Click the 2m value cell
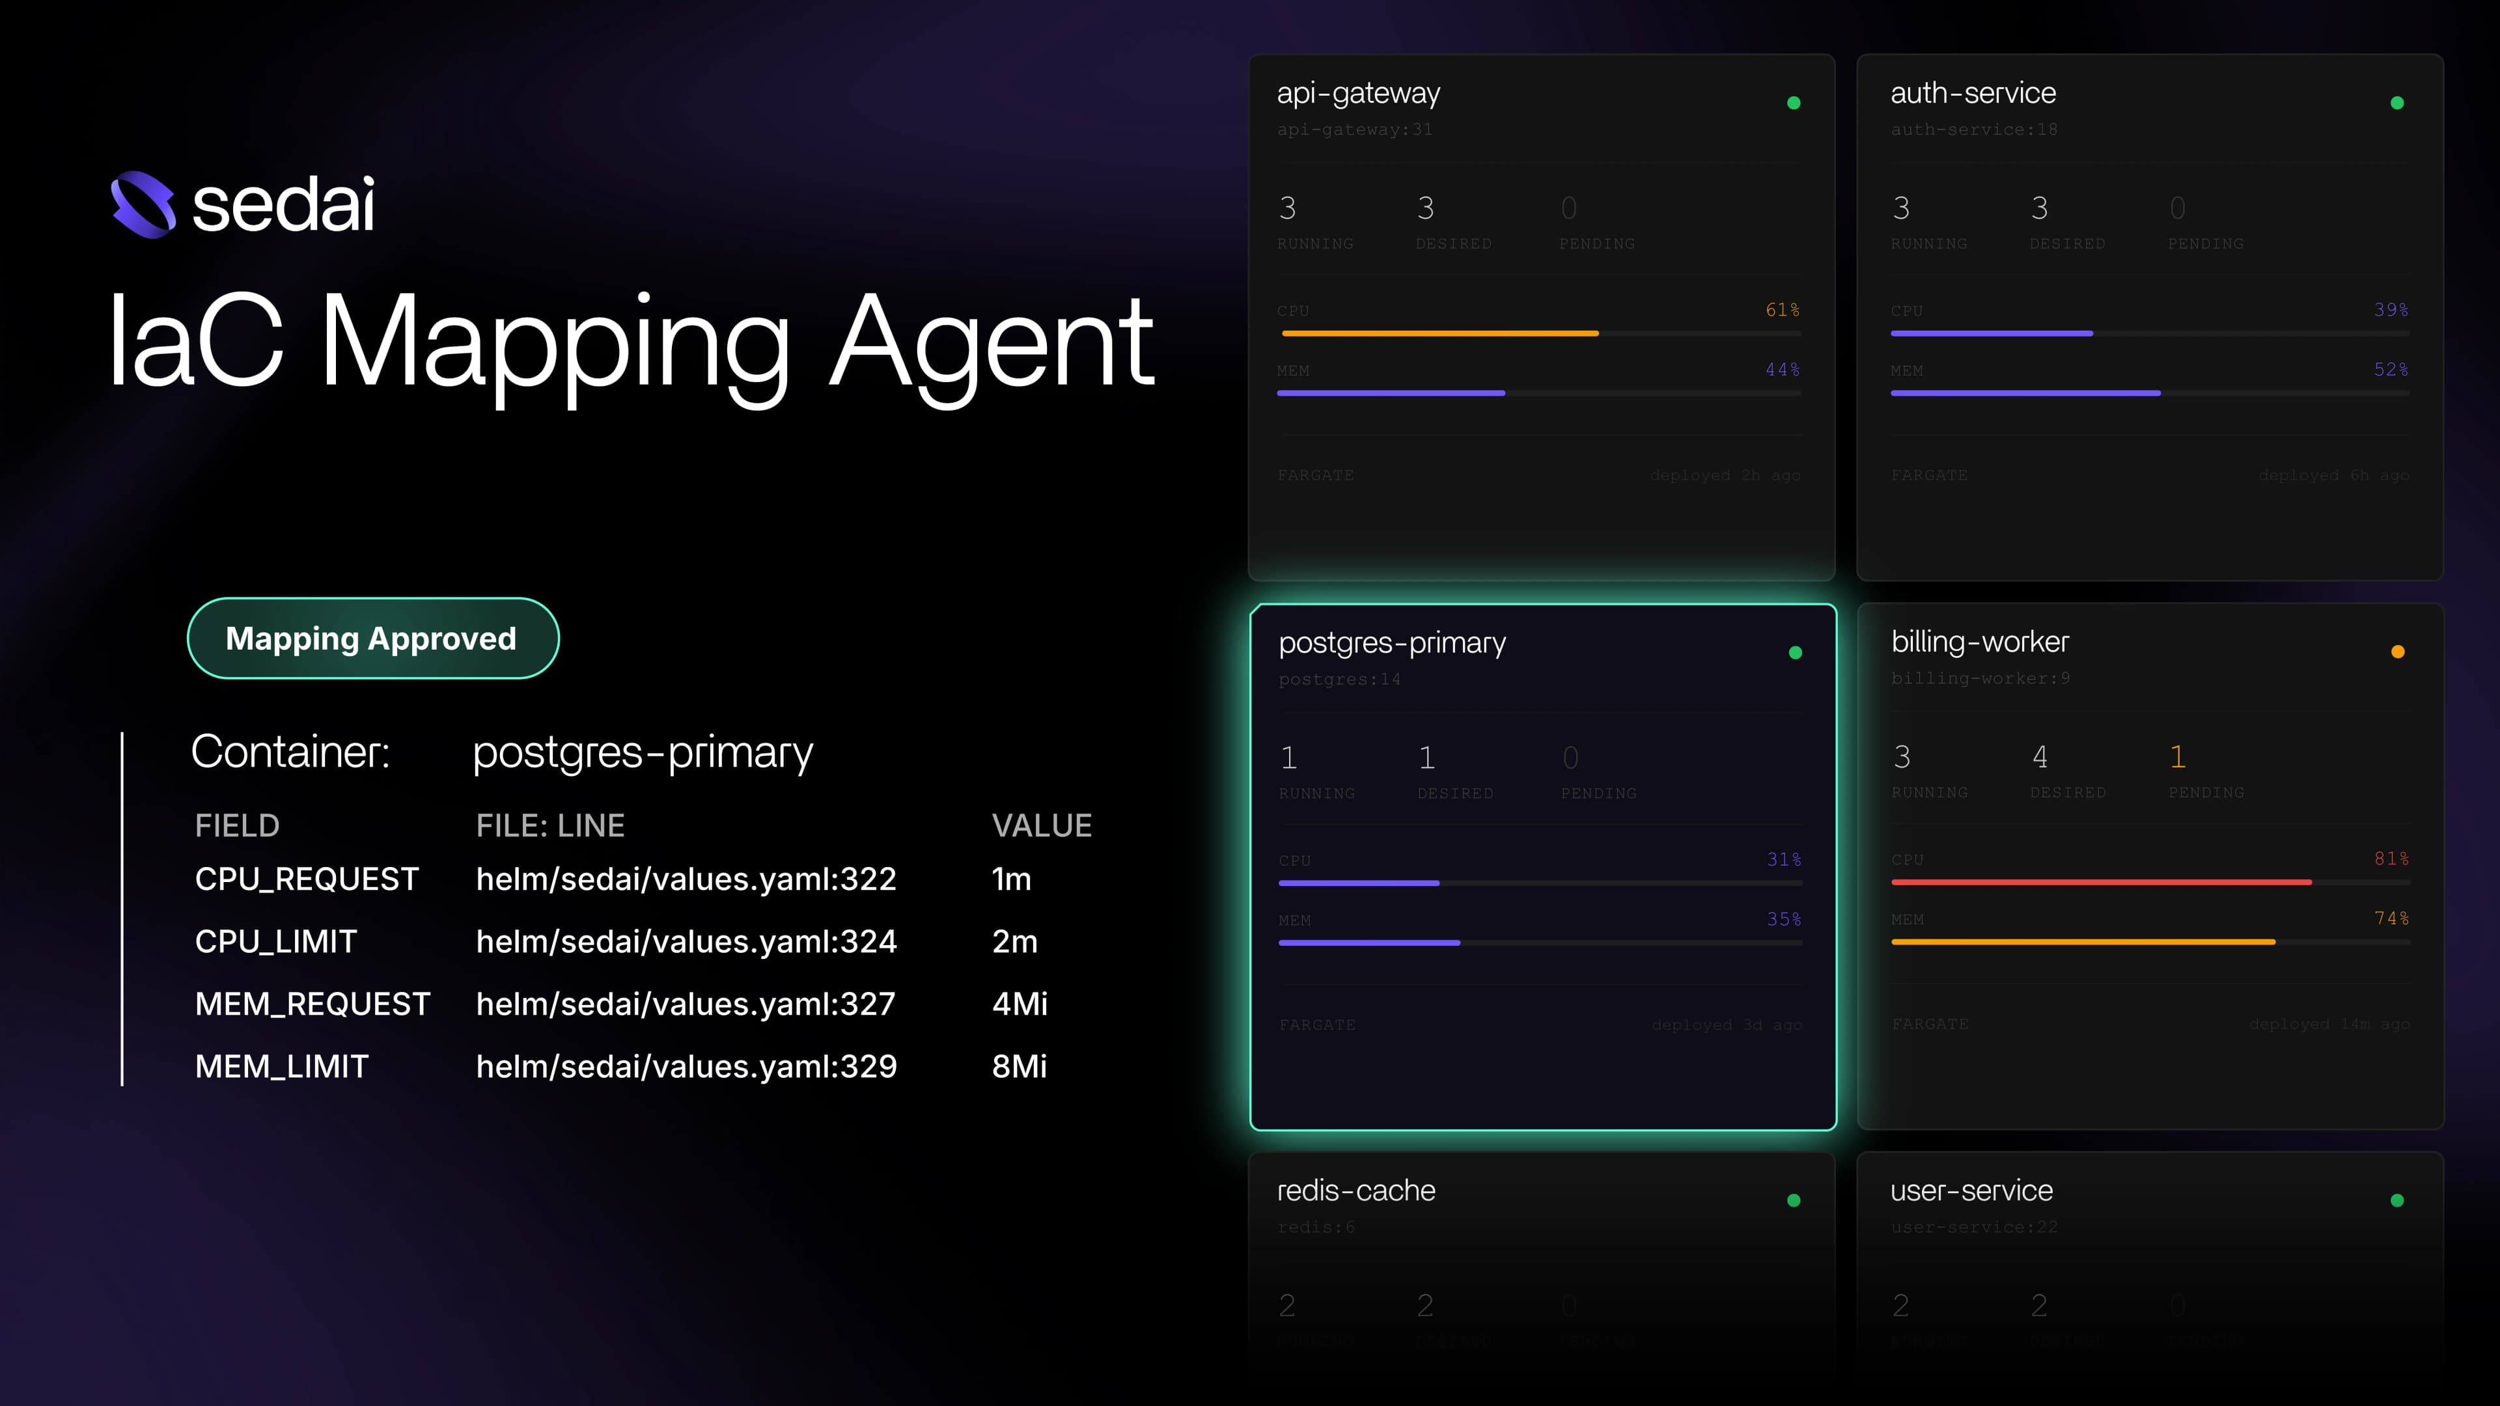This screenshot has width=2500, height=1406. click(1014, 941)
